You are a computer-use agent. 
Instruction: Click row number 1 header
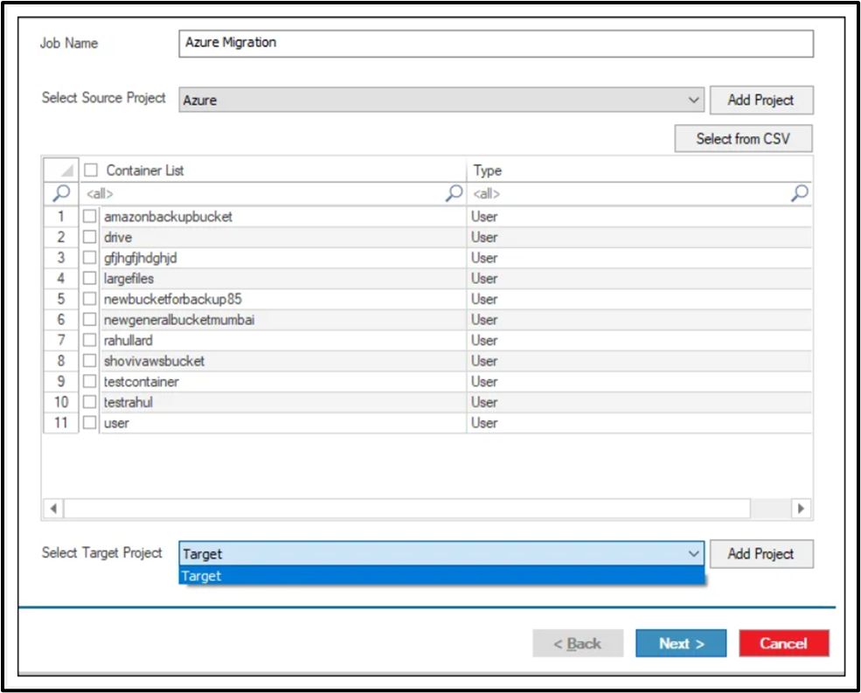61,217
